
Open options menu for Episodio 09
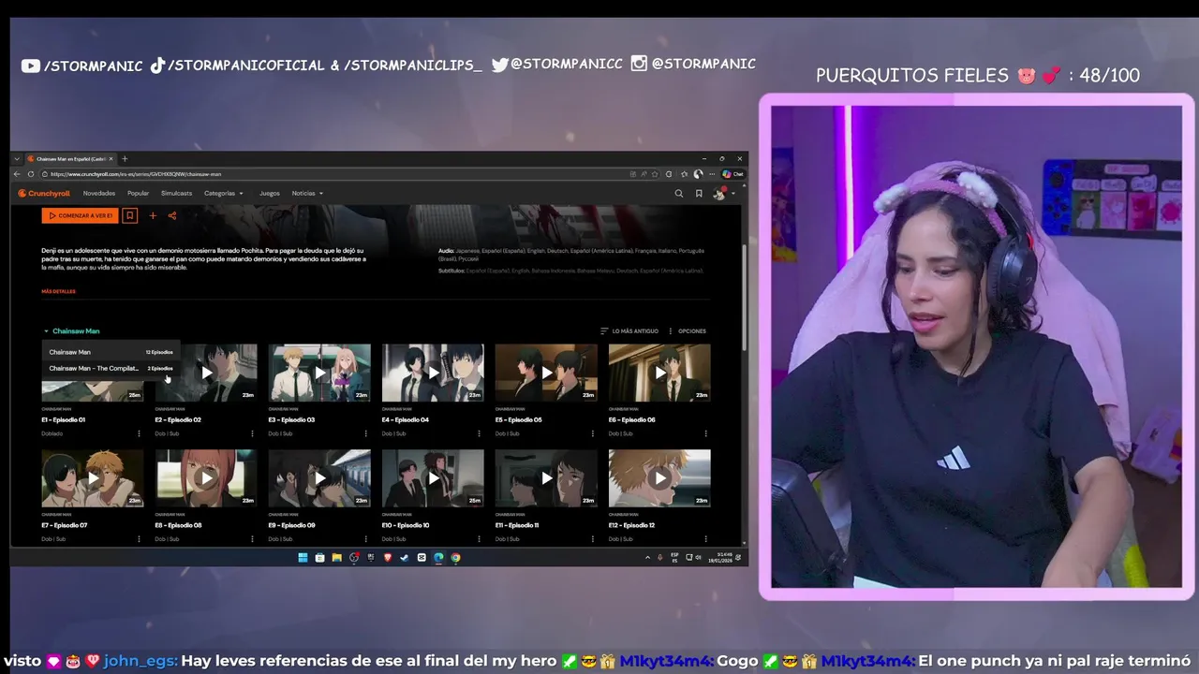click(x=365, y=539)
